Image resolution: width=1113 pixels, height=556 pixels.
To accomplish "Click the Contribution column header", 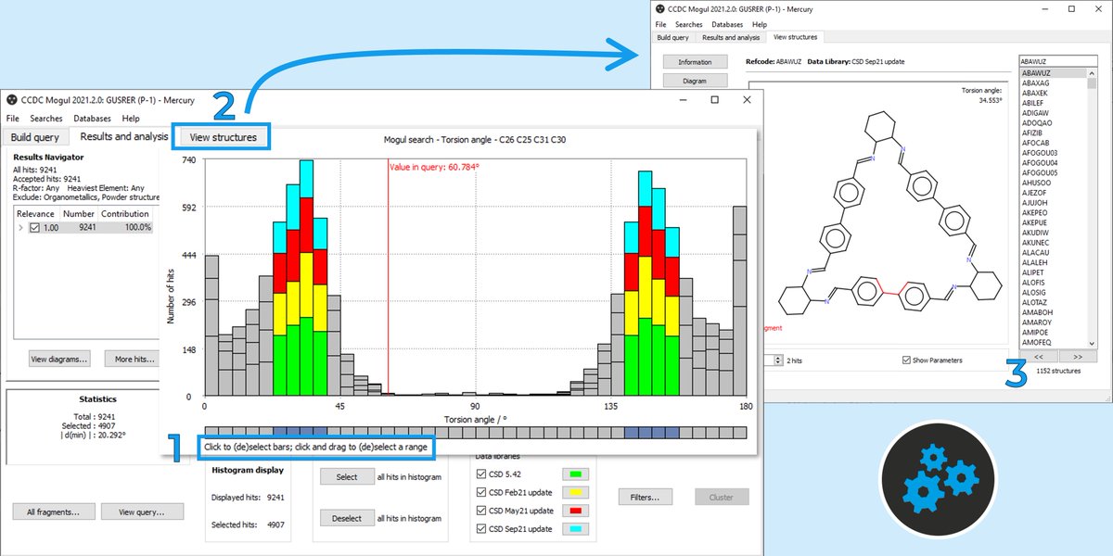I will pos(125,214).
